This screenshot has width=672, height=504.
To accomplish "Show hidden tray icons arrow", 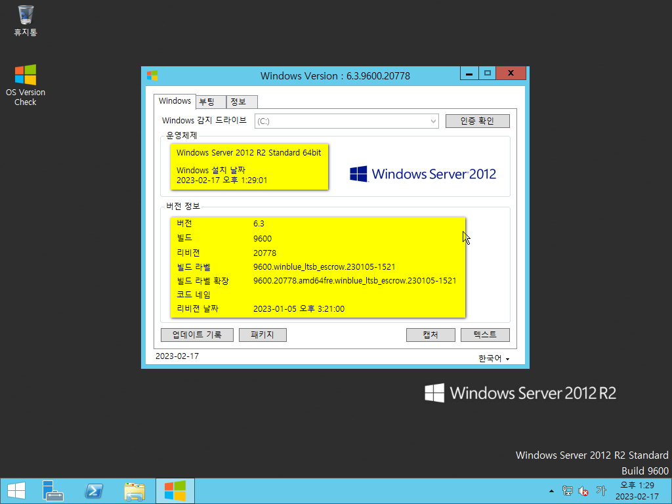I will 551,491.
